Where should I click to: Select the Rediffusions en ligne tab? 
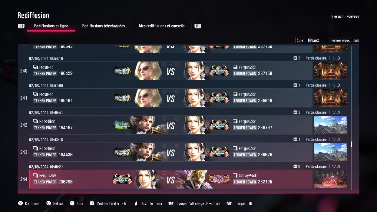tap(51, 26)
